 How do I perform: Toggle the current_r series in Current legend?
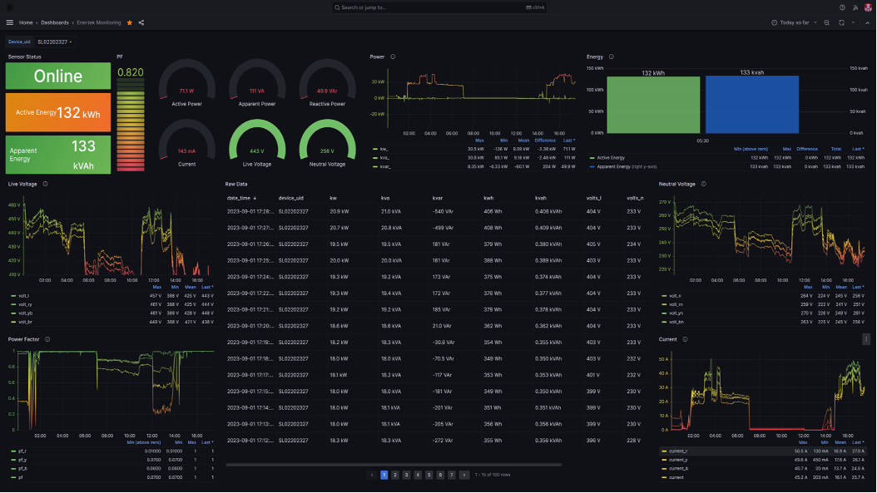click(x=677, y=450)
